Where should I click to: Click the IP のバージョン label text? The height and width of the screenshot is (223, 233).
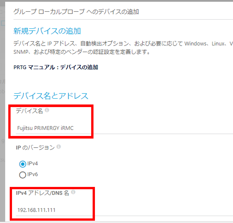(x=35, y=148)
